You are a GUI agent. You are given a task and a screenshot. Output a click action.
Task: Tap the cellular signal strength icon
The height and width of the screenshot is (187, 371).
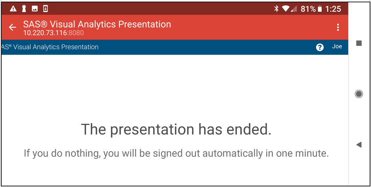(294, 9)
